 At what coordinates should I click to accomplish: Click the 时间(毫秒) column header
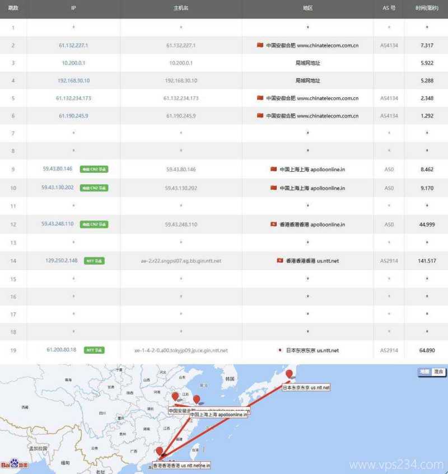427,8
